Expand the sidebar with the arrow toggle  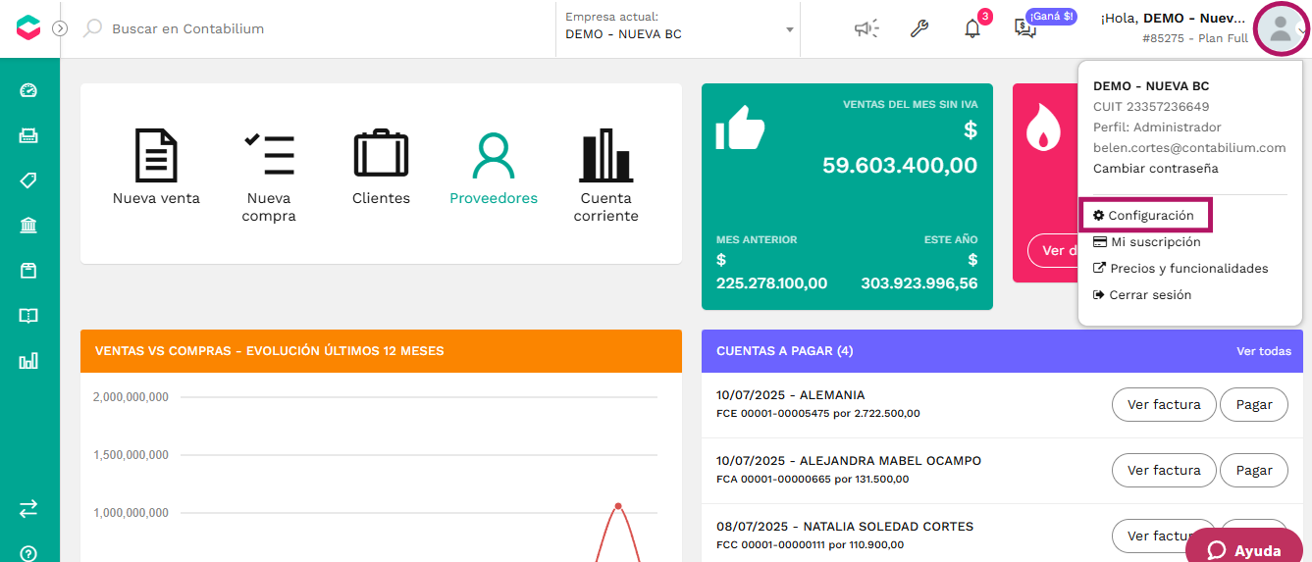point(60,28)
